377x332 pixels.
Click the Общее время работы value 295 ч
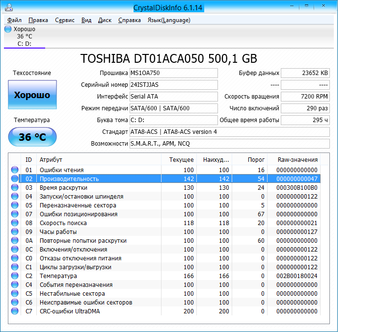pyautogui.click(x=305, y=120)
